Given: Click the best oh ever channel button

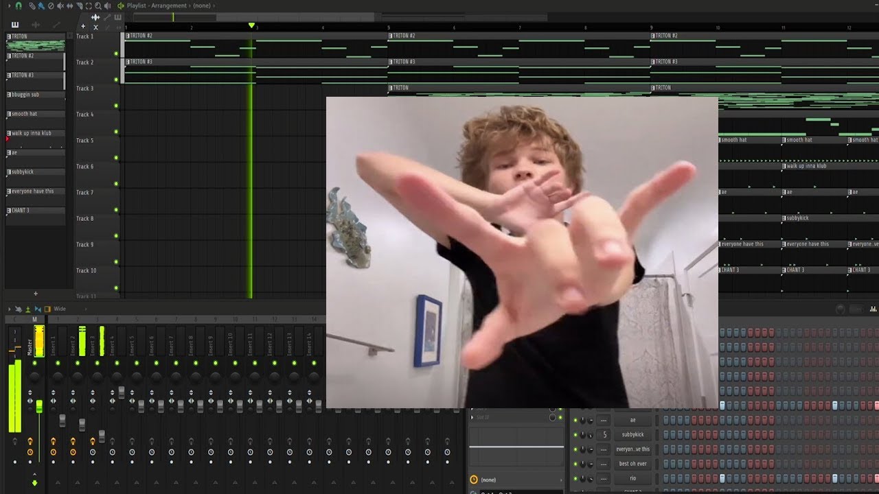Looking at the screenshot, I should coord(632,464).
